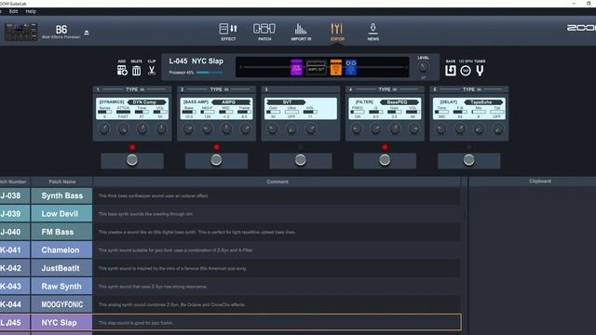Image resolution: width=596 pixels, height=335 pixels.
Task: Open the Import IR section icon
Action: [301, 32]
